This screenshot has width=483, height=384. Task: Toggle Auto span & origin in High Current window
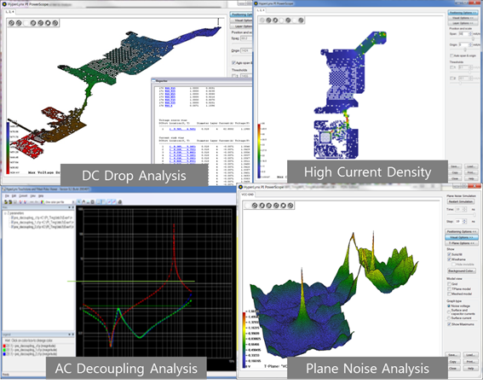[x=451, y=55]
